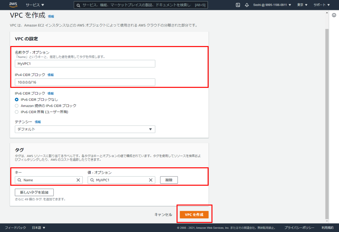339x232 pixels.
Task: Select IPv6 CIDR 所有 (ユーザー所有)
Action: pyautogui.click(x=17, y=112)
